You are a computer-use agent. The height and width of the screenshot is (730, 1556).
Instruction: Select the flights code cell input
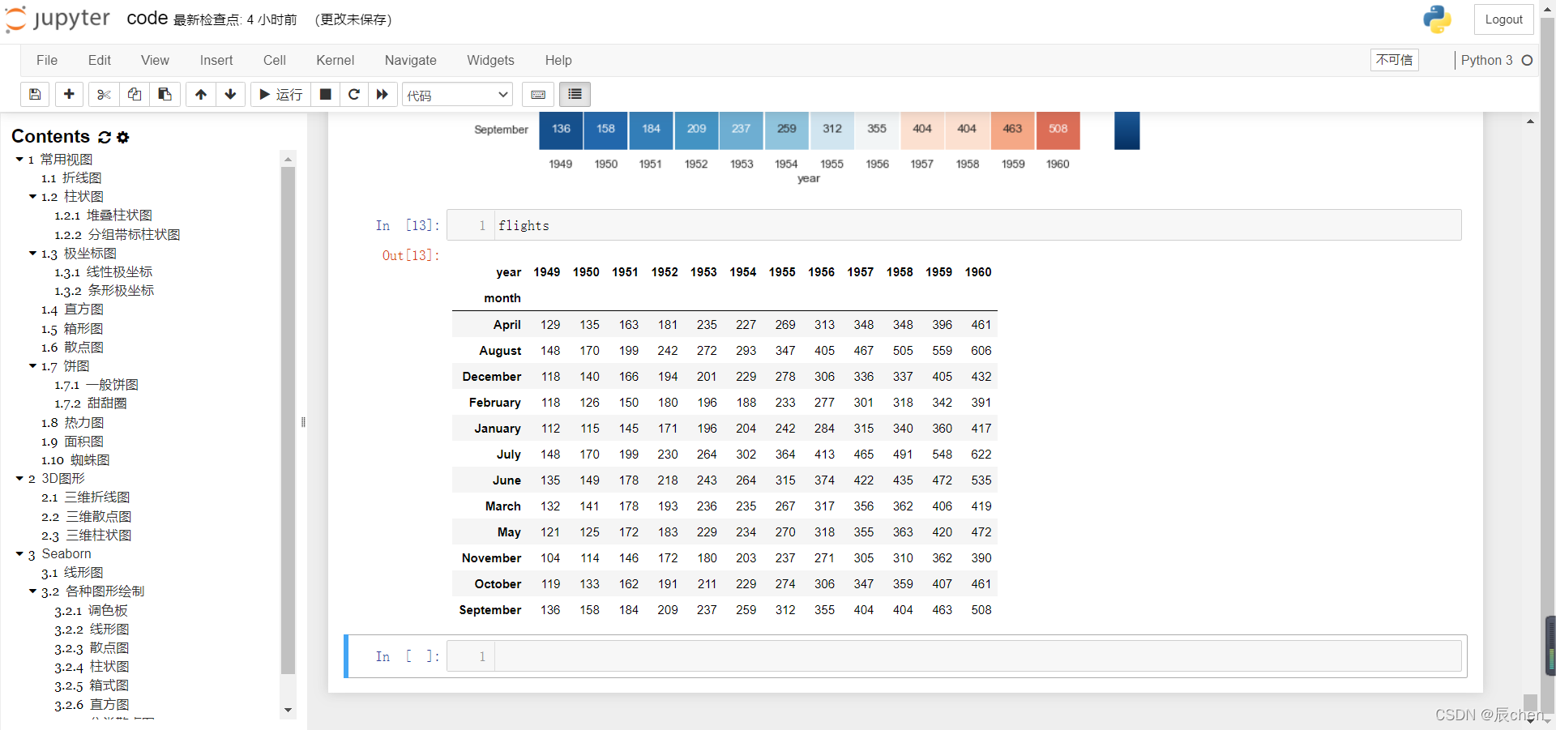pyautogui.click(x=977, y=225)
